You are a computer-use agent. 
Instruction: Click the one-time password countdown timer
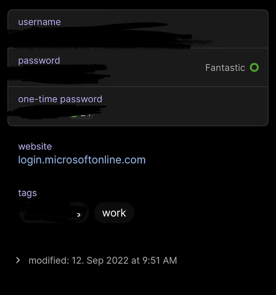(82, 114)
